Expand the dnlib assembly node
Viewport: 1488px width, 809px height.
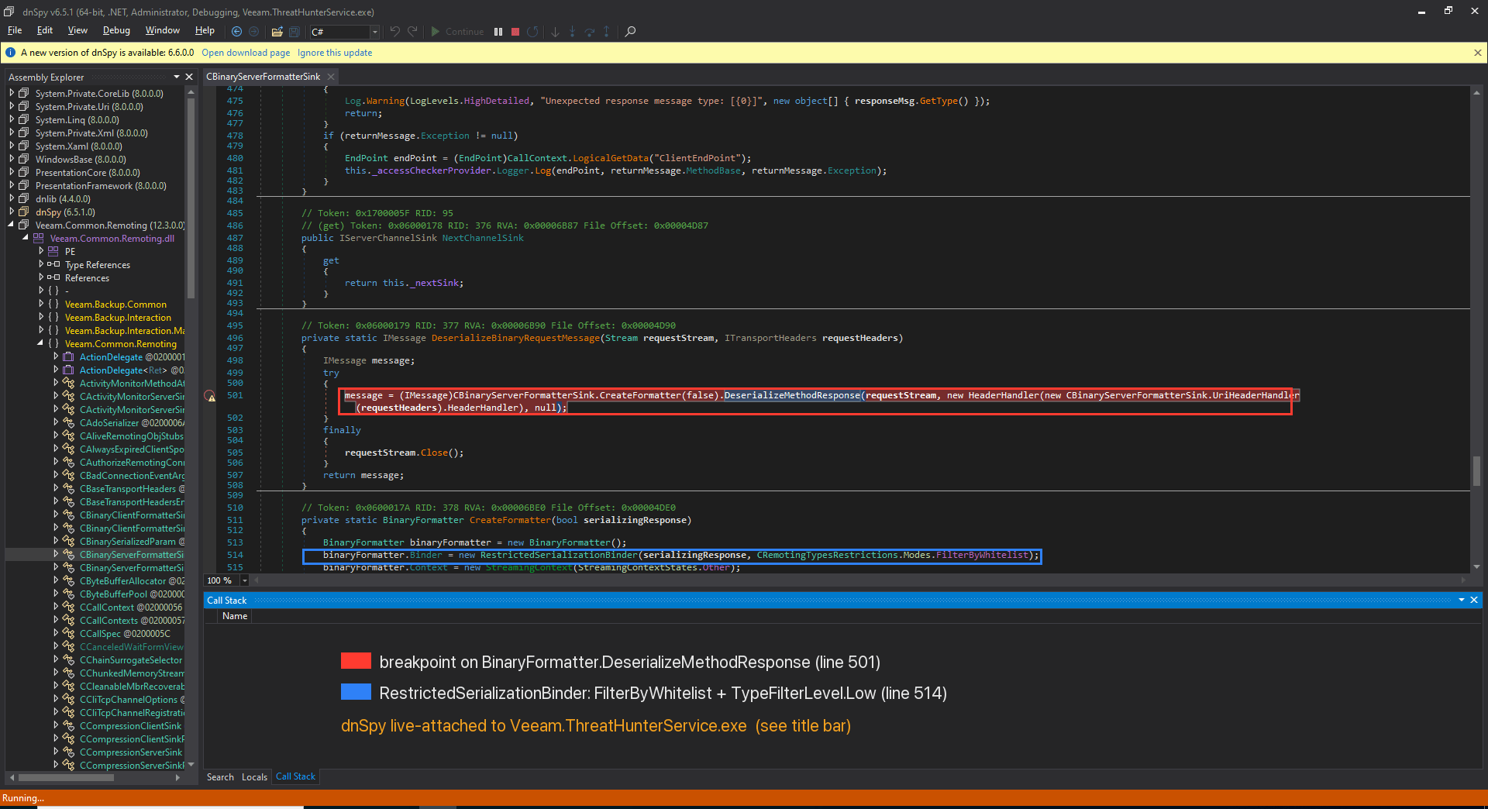12,198
